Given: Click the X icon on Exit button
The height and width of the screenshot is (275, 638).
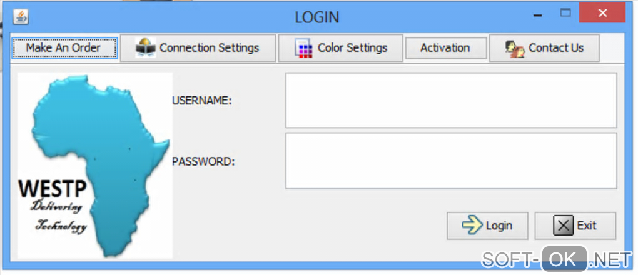Looking at the screenshot, I should coord(564,226).
